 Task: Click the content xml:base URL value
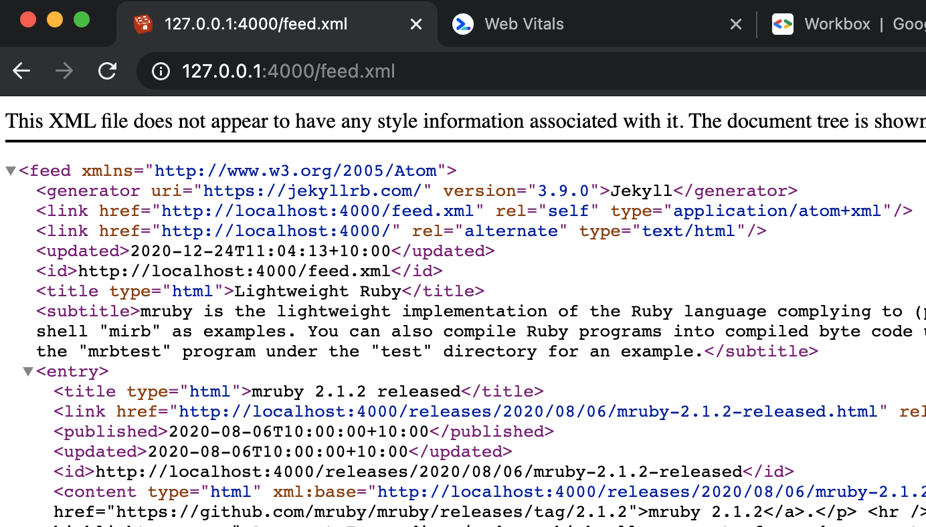point(652,492)
